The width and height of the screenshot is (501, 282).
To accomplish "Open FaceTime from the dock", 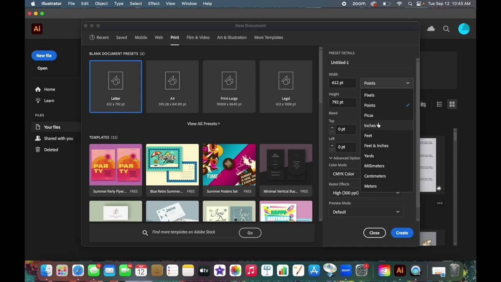I will click(125, 270).
